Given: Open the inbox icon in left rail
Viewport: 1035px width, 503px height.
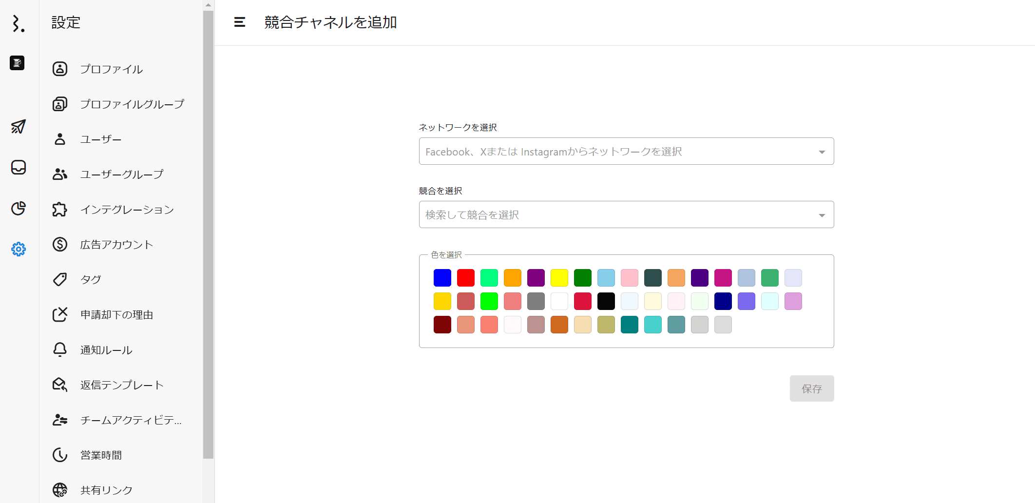Looking at the screenshot, I should click(19, 167).
